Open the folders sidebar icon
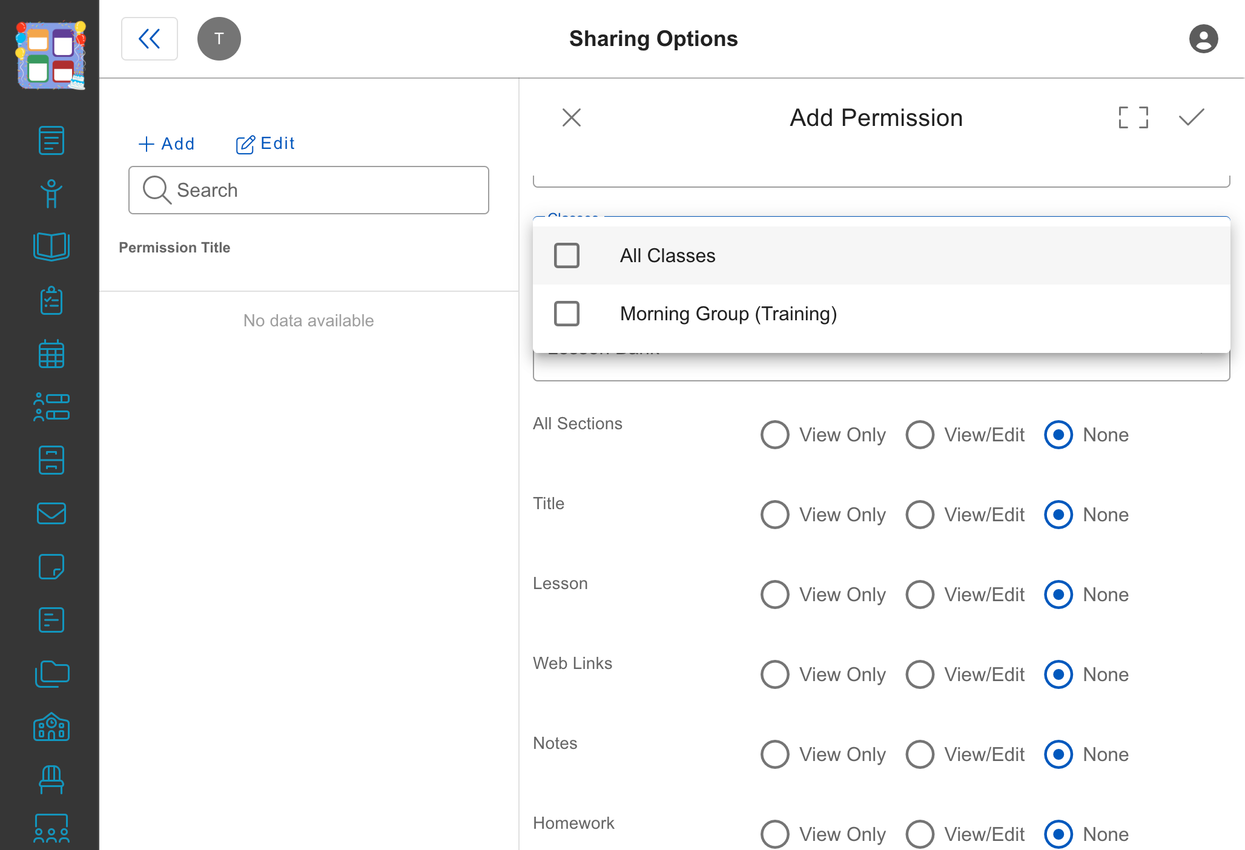The width and height of the screenshot is (1245, 850). (51, 673)
